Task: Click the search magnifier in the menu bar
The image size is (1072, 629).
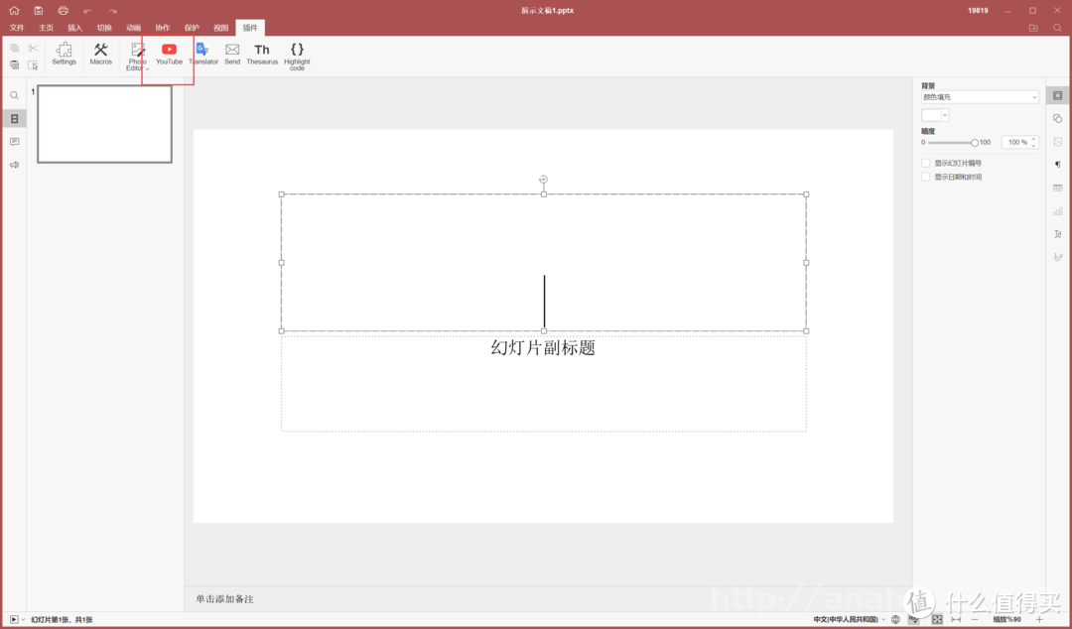Action: tap(1058, 28)
